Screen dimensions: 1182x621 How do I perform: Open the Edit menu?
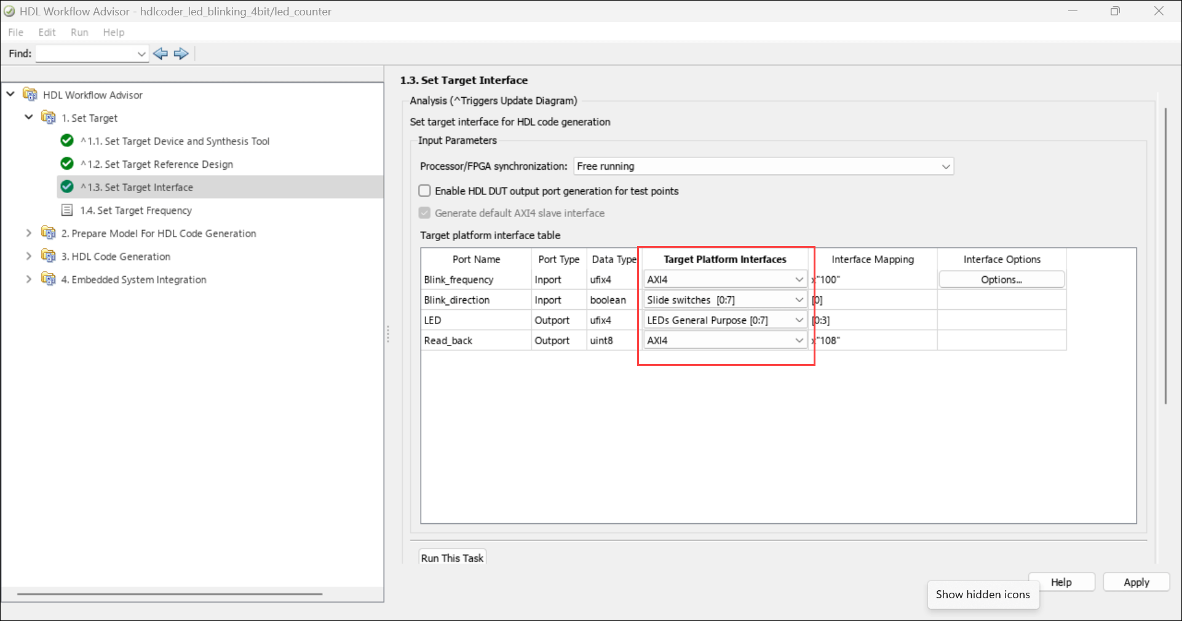click(x=47, y=32)
